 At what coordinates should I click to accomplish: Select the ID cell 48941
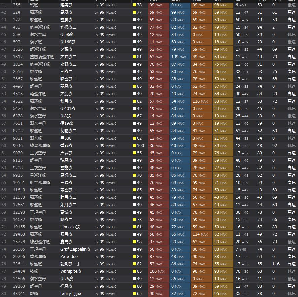[19, 294]
